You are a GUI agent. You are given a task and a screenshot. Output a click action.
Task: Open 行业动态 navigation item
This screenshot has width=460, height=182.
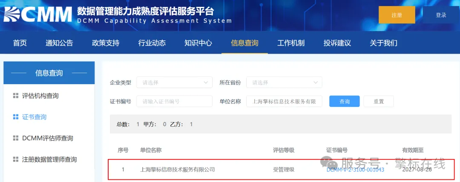coord(152,43)
